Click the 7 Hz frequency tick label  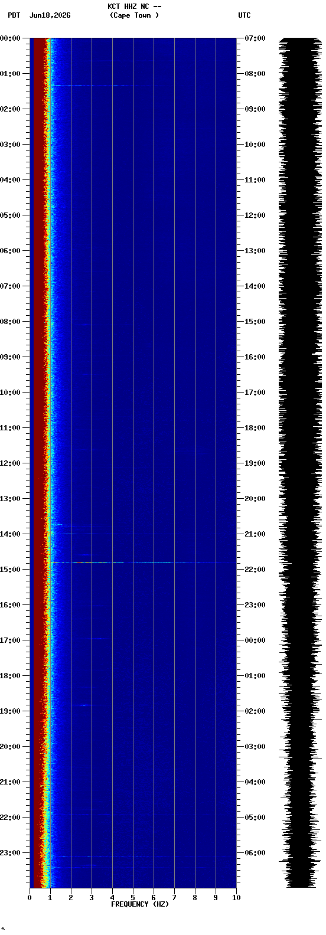click(174, 898)
